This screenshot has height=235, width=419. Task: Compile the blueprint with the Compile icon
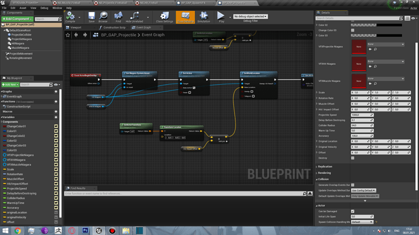coord(70,17)
